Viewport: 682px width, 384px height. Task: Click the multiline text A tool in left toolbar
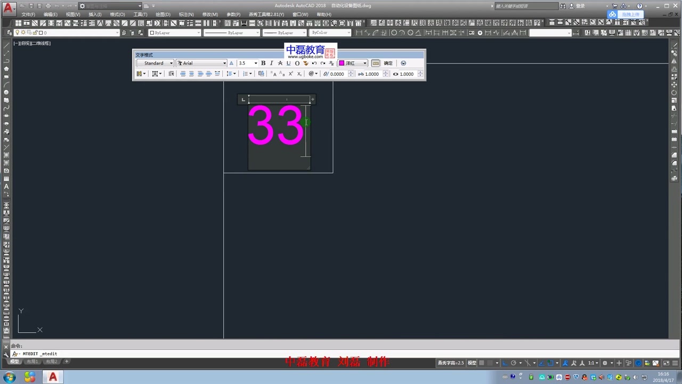6,187
